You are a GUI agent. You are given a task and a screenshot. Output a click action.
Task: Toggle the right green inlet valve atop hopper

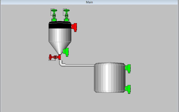coord(67,15)
